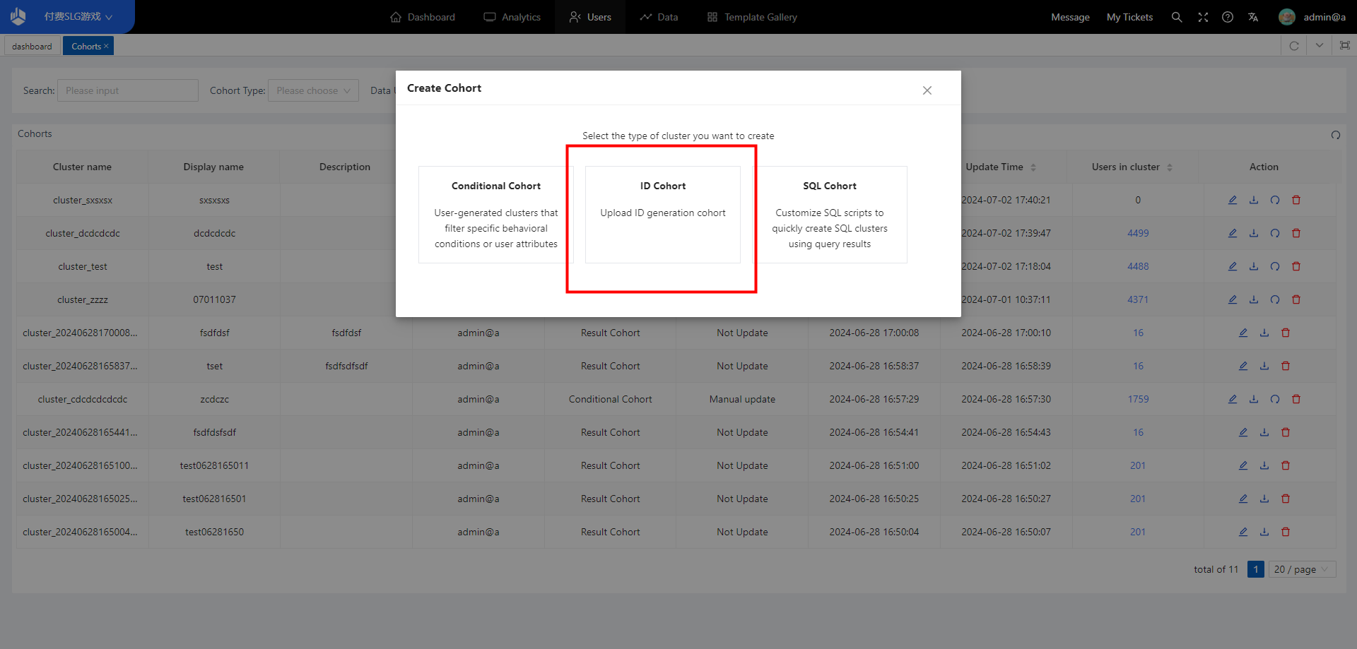Toggle fullscreen mode icon in header
This screenshot has width=1357, height=649.
coord(1202,17)
